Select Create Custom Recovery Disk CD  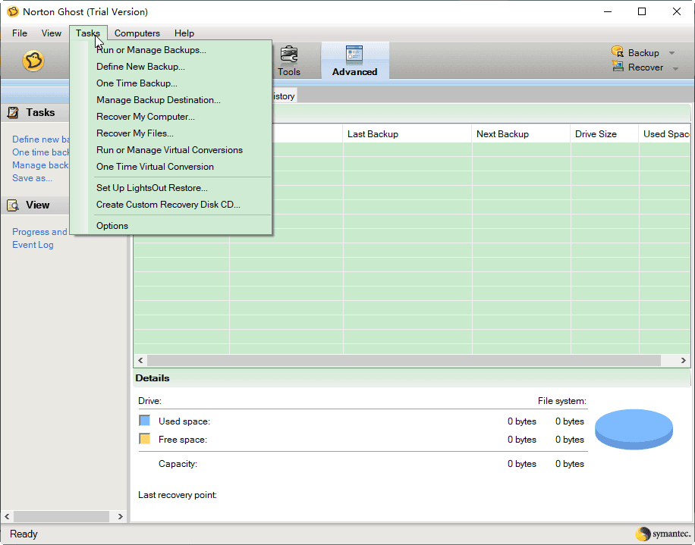168,205
